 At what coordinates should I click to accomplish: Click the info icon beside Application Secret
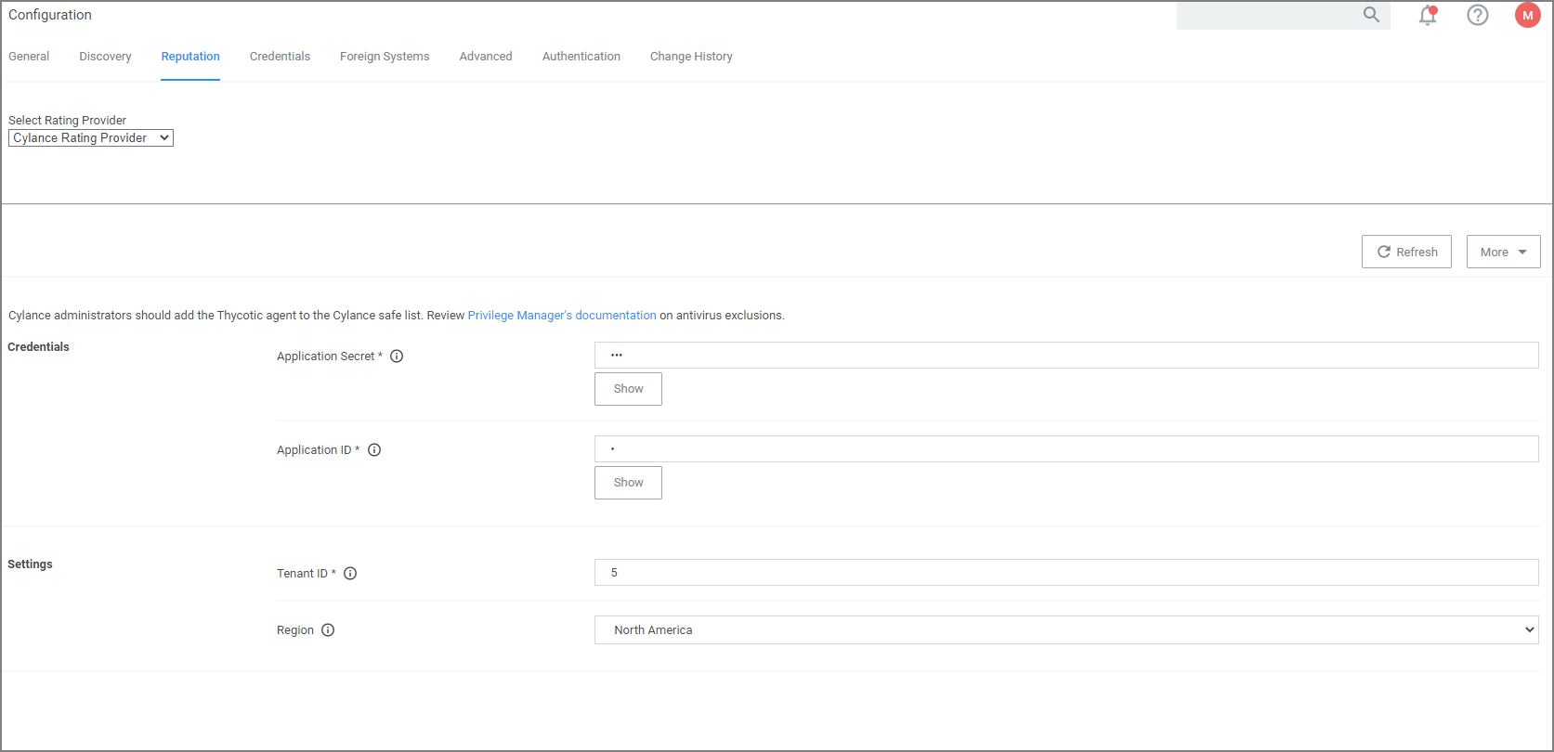397,357
